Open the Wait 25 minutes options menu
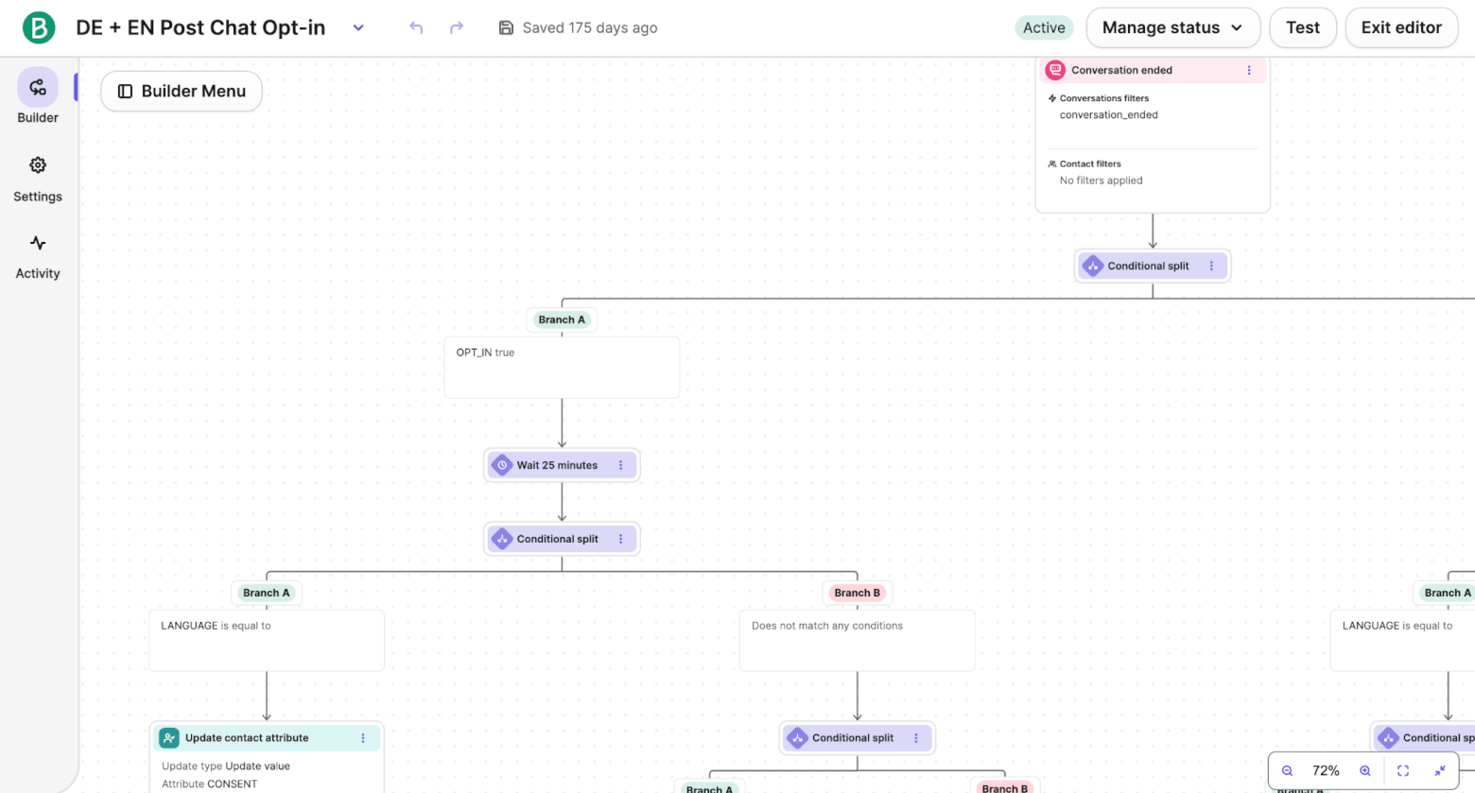 (621, 465)
